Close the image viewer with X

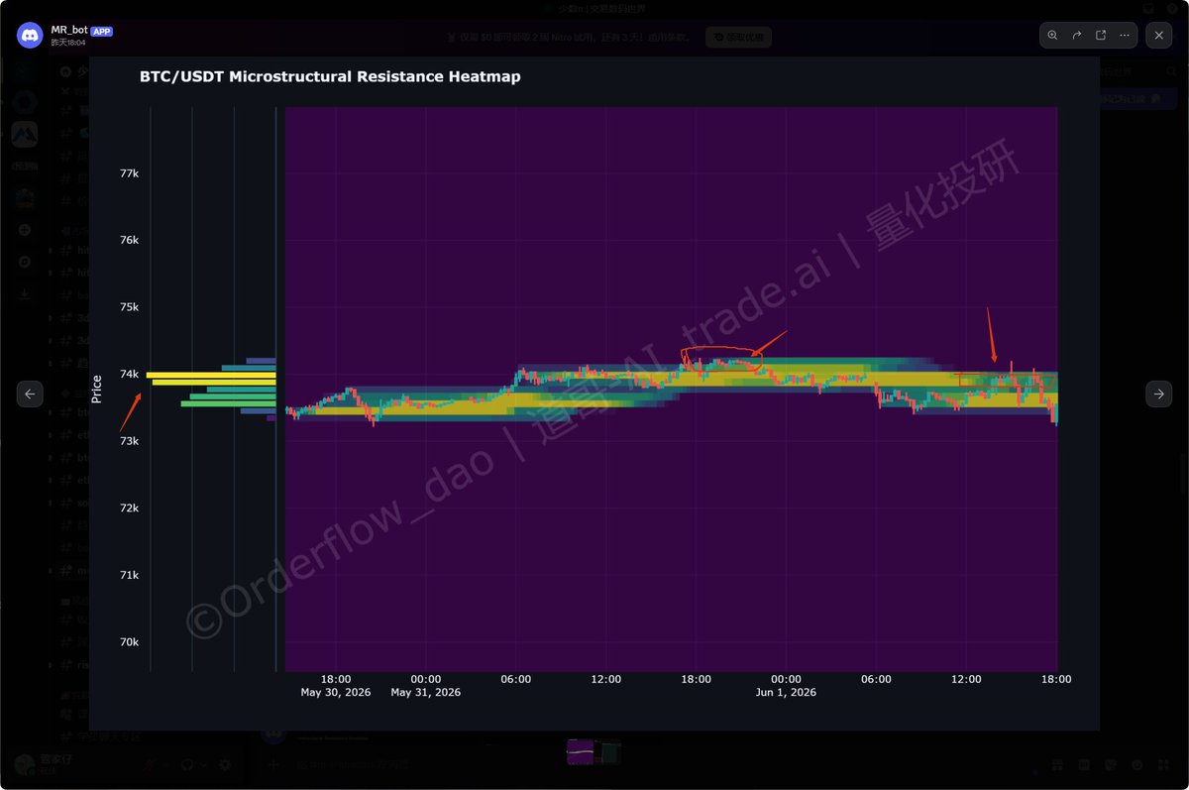(x=1159, y=35)
